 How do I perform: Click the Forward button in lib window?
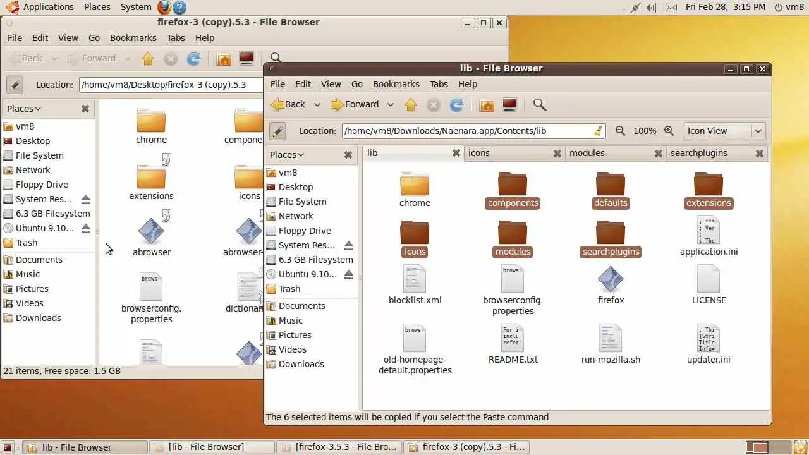coord(355,105)
